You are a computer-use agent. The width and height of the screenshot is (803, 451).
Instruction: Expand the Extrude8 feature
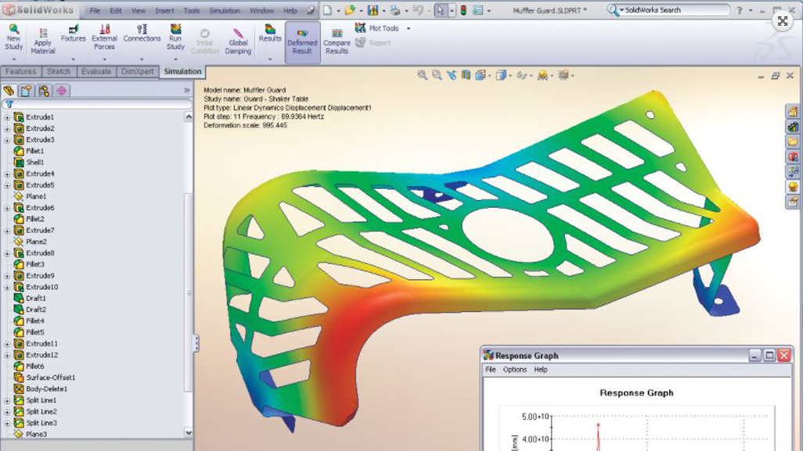click(7, 253)
